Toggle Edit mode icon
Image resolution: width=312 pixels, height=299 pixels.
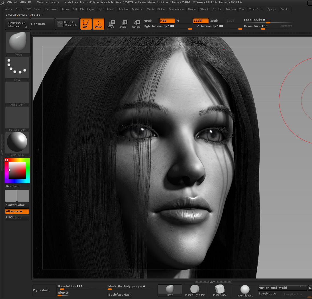86,24
